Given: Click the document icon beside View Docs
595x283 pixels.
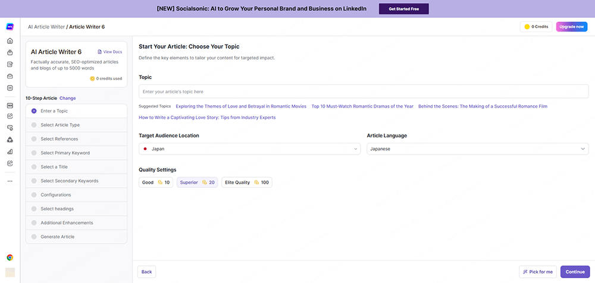Looking at the screenshot, I should coord(100,52).
